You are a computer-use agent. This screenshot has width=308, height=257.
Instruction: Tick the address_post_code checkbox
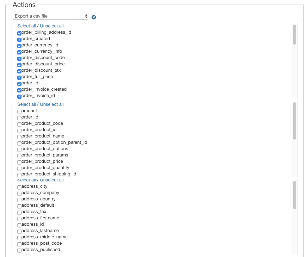coord(19,244)
